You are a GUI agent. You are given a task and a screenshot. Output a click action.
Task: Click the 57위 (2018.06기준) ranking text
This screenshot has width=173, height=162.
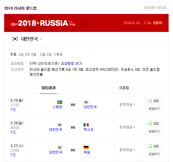tap(44, 63)
